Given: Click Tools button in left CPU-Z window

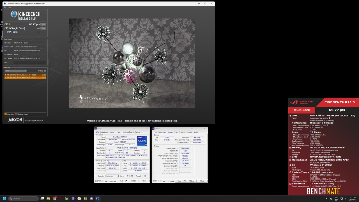Looking at the screenshot, I should point(121,181).
